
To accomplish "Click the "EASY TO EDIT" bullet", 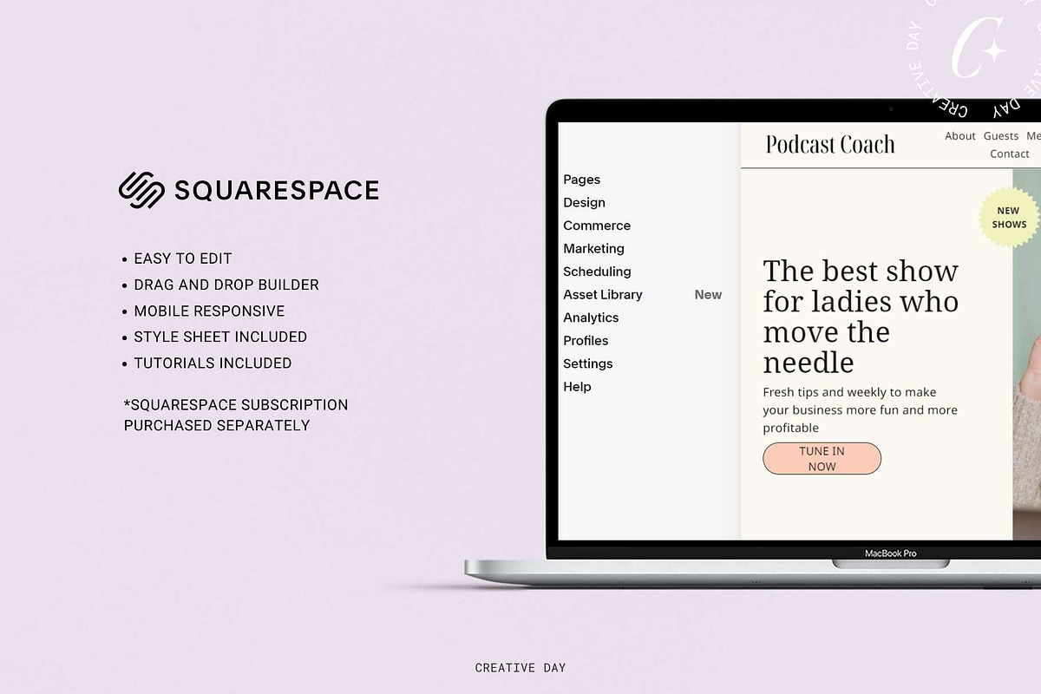I will point(183,259).
